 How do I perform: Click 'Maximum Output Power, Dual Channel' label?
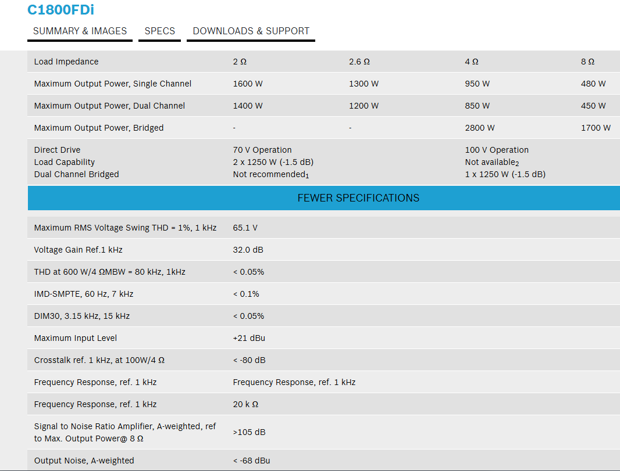pos(109,106)
